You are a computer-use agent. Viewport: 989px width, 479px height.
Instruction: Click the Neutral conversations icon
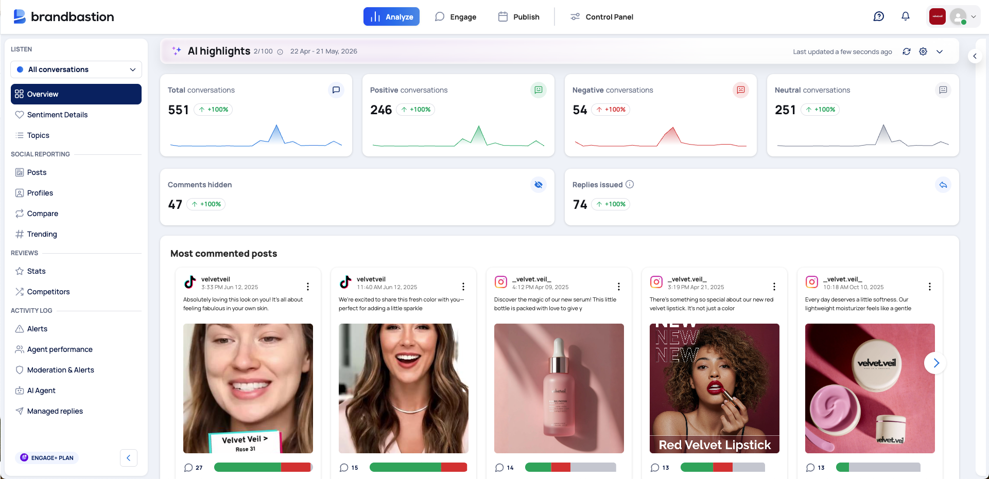tap(943, 90)
